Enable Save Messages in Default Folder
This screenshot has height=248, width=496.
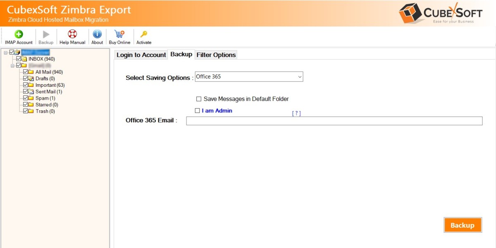coord(199,99)
